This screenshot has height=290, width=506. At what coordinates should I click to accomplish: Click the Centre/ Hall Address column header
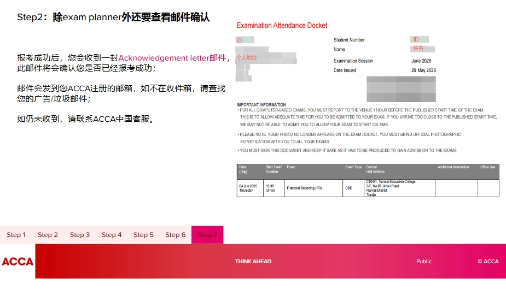(375, 169)
